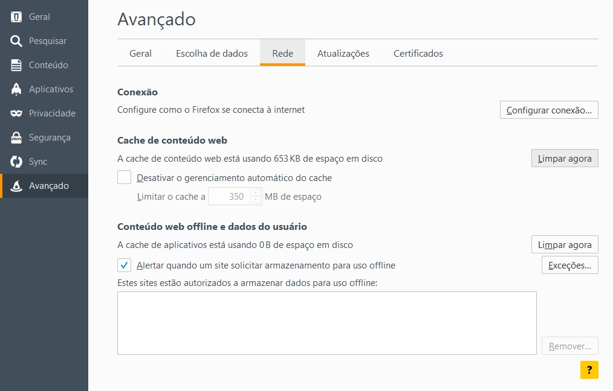Decrease cache limit with down arrow
This screenshot has width=613, height=391.
tap(256, 200)
